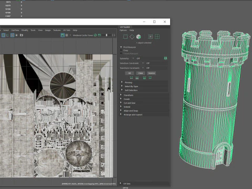Select the boxed X UV selection mode icon
The height and width of the screenshot is (189, 252).
tap(150, 37)
